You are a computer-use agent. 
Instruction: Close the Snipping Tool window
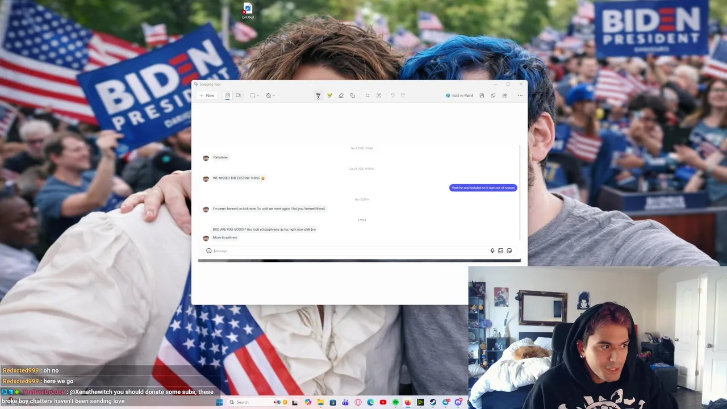(x=521, y=84)
